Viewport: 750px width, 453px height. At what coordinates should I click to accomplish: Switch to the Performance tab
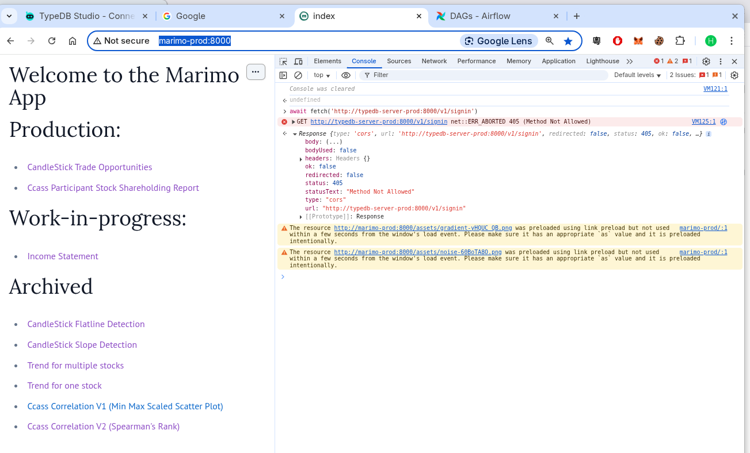click(x=477, y=62)
